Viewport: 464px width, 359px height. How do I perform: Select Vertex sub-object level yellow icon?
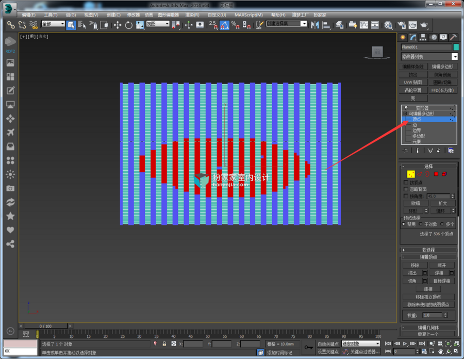tap(411, 174)
